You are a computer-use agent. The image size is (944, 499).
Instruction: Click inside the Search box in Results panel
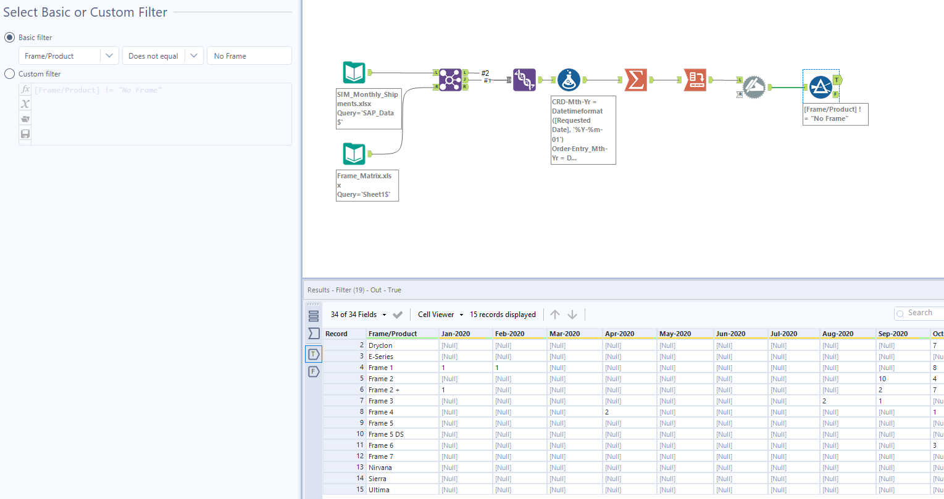click(x=923, y=313)
